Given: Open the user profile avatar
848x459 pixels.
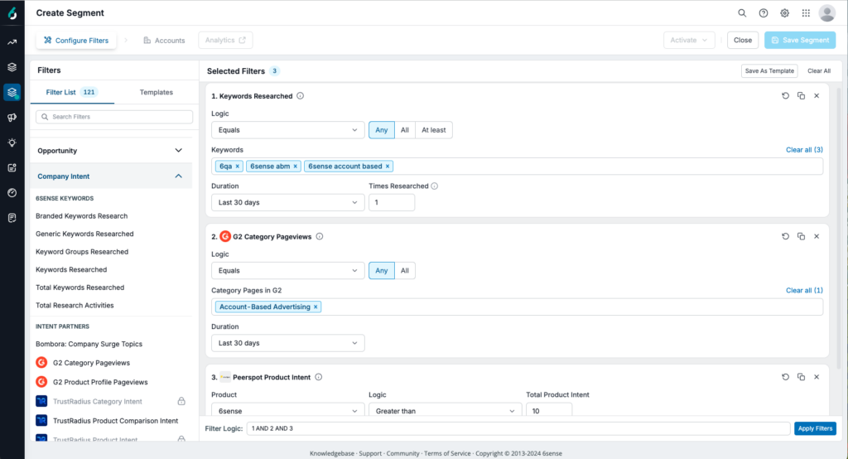Looking at the screenshot, I should (827, 13).
